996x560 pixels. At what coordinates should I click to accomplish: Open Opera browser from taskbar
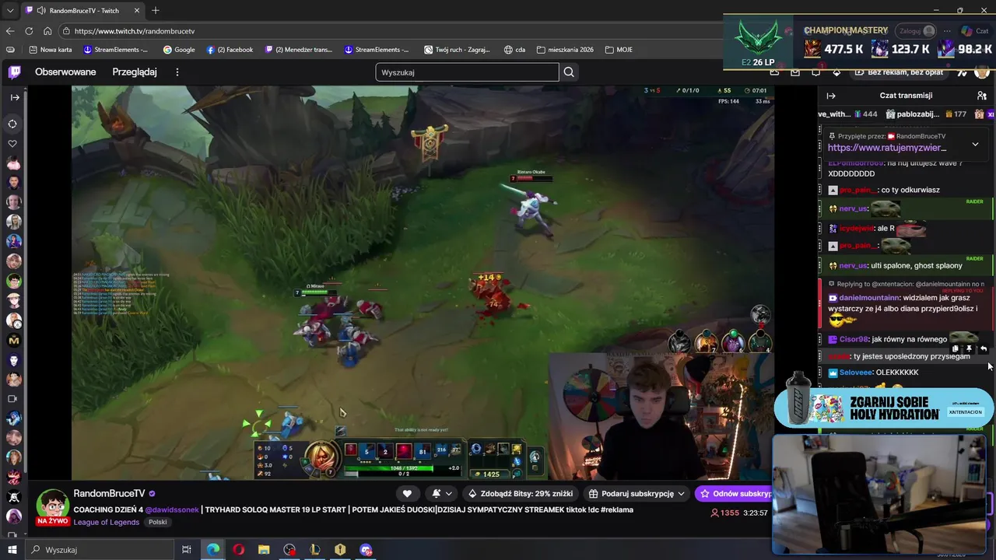238,550
